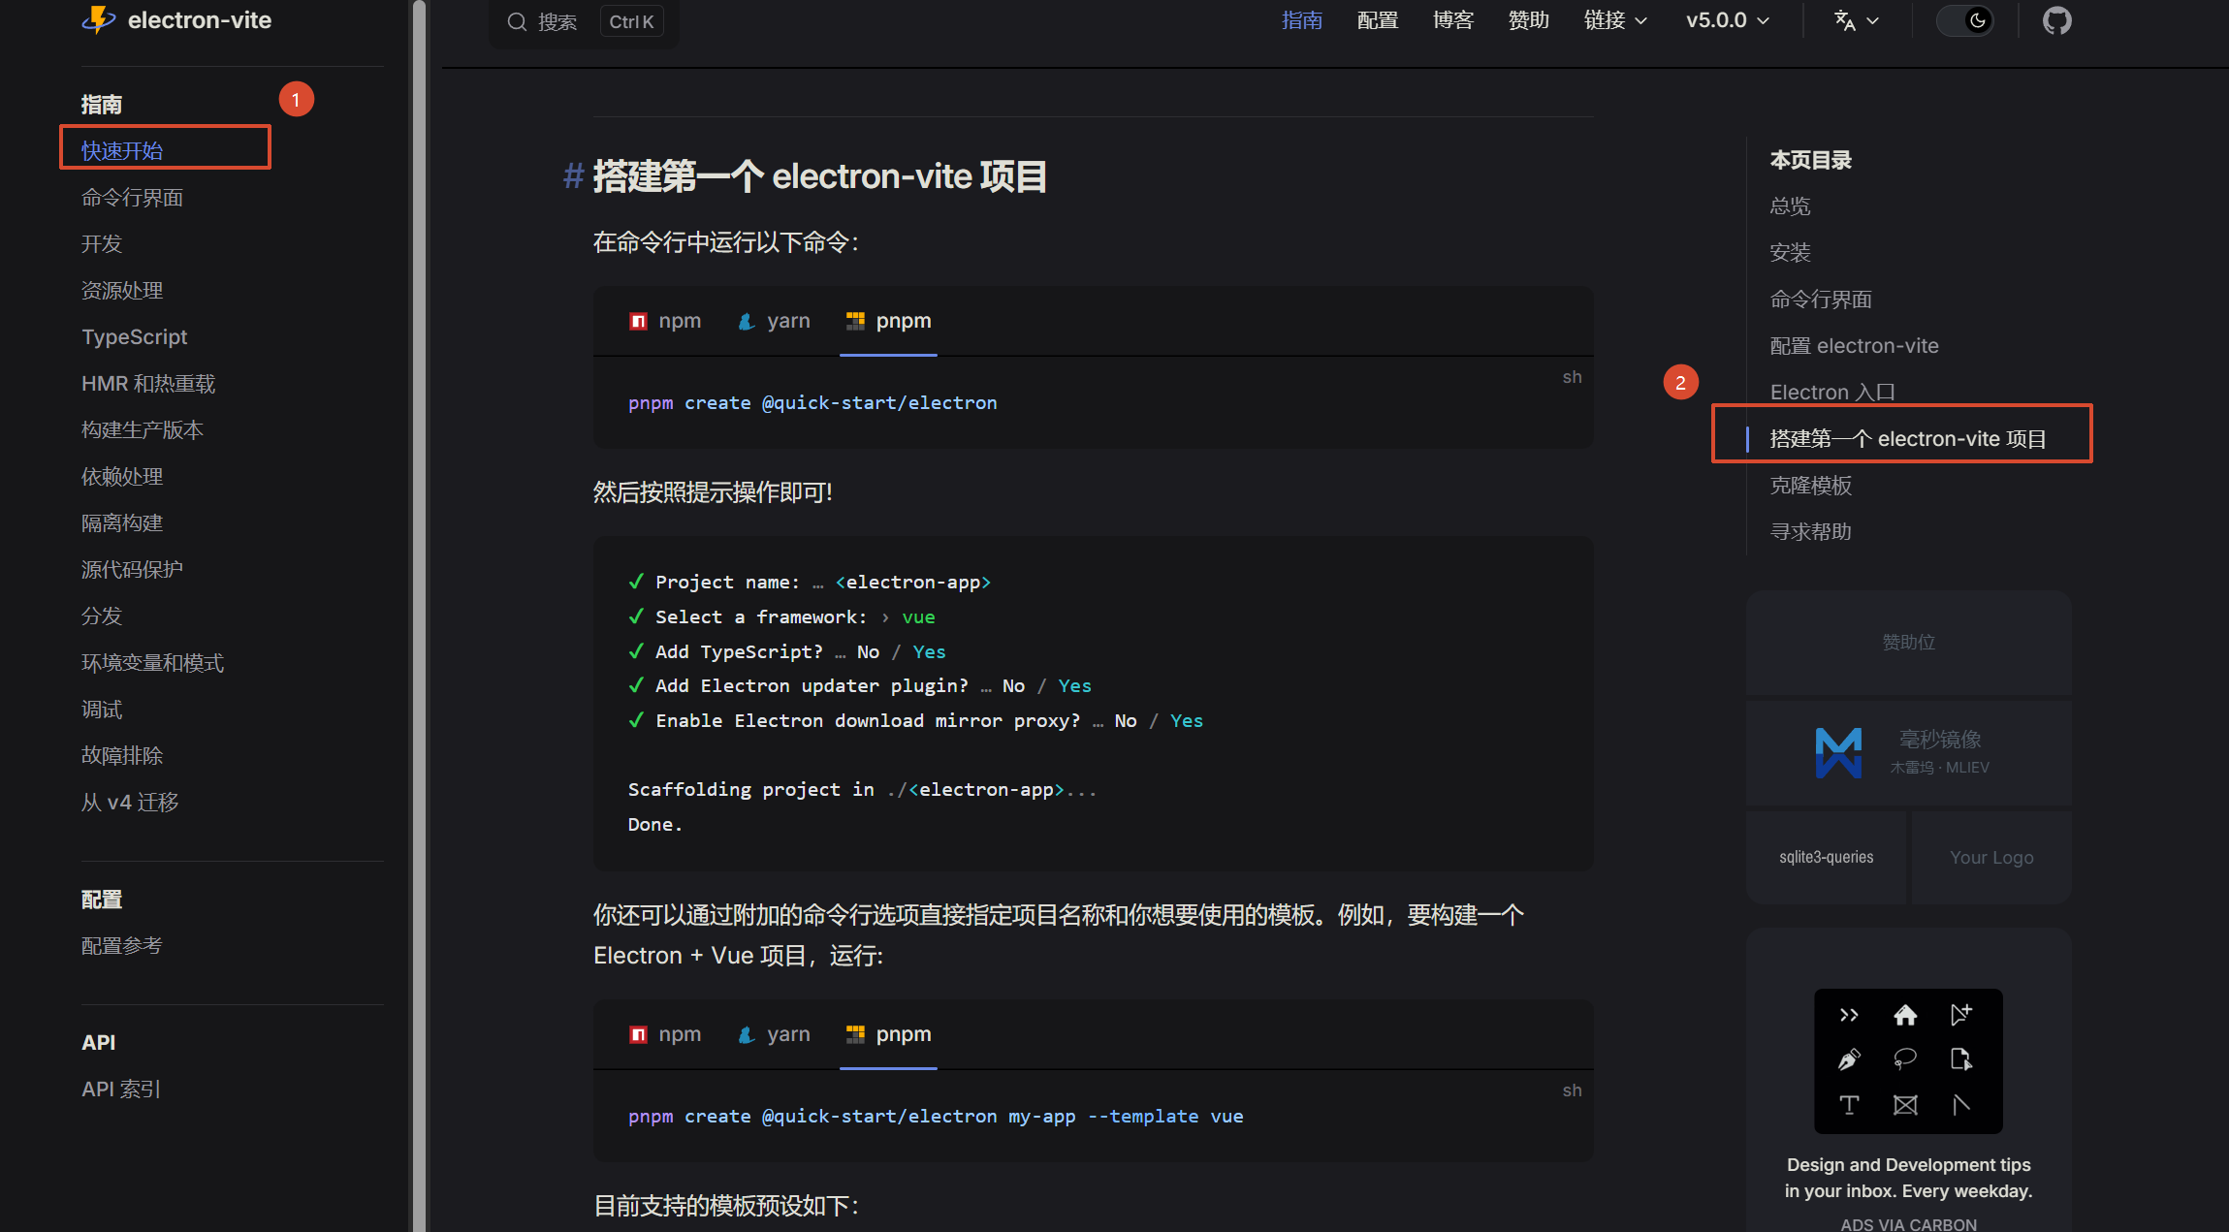The width and height of the screenshot is (2229, 1232).
Task: Jump to 搭建第一个 electron-vite 项目 in outline
Action: pyautogui.click(x=1908, y=439)
